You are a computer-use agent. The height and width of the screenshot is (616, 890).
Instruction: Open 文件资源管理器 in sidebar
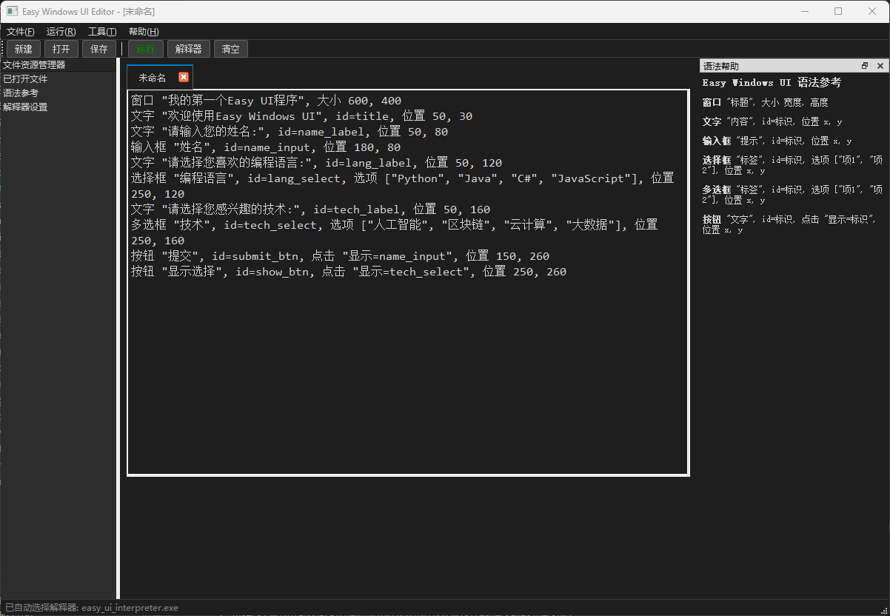pos(39,64)
